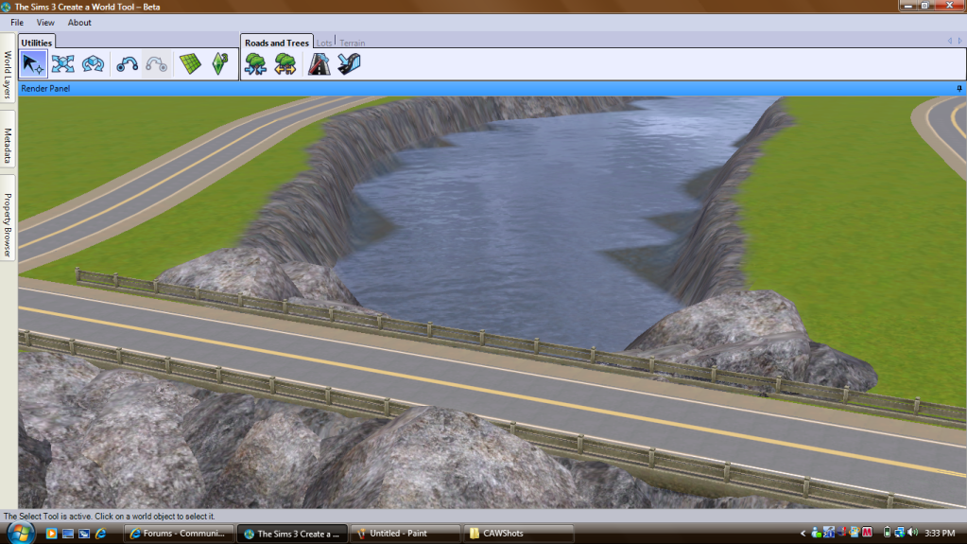Screen dimensions: 967x544
Task: Click the volume speaker tray icon
Action: (x=913, y=533)
